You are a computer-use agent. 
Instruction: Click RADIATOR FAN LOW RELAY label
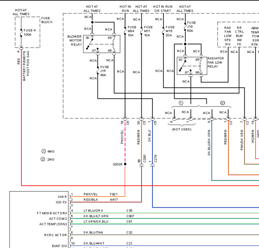tap(216, 62)
